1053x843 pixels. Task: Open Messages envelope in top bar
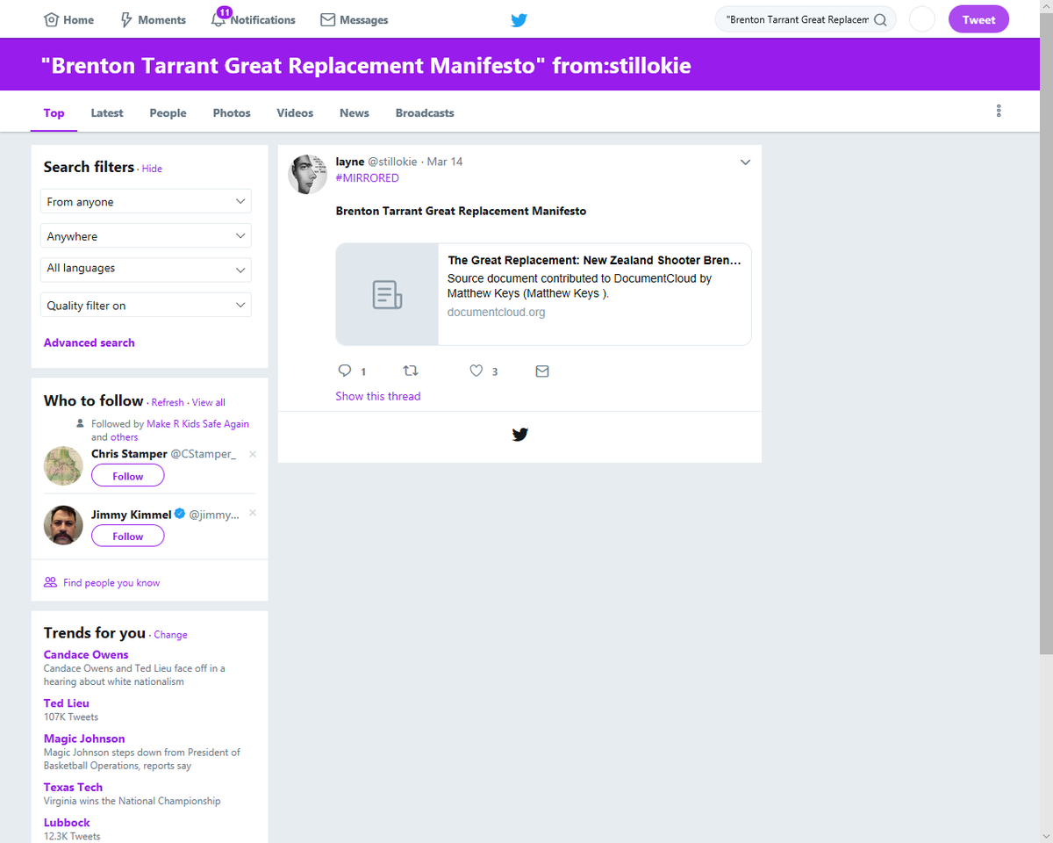coord(354,19)
